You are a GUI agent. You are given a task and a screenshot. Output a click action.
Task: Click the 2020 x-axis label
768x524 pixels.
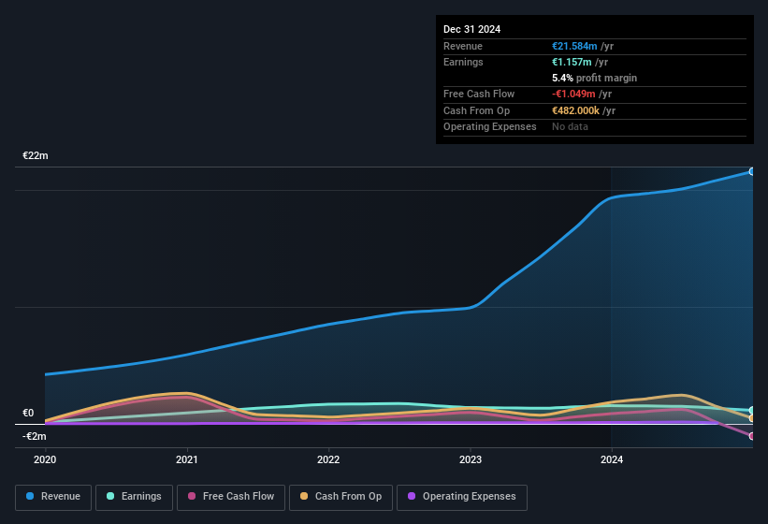(45, 459)
